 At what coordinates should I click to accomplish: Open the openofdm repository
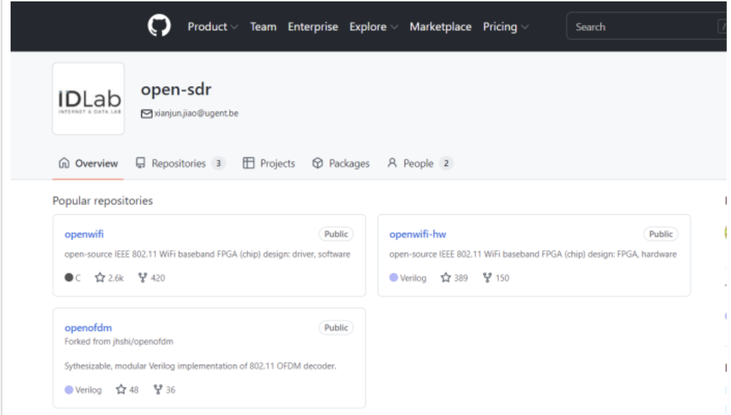pos(88,328)
